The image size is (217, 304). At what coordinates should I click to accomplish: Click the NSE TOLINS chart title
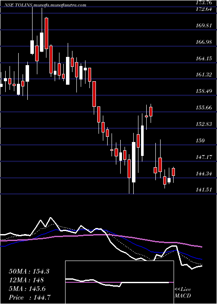point(45,5)
